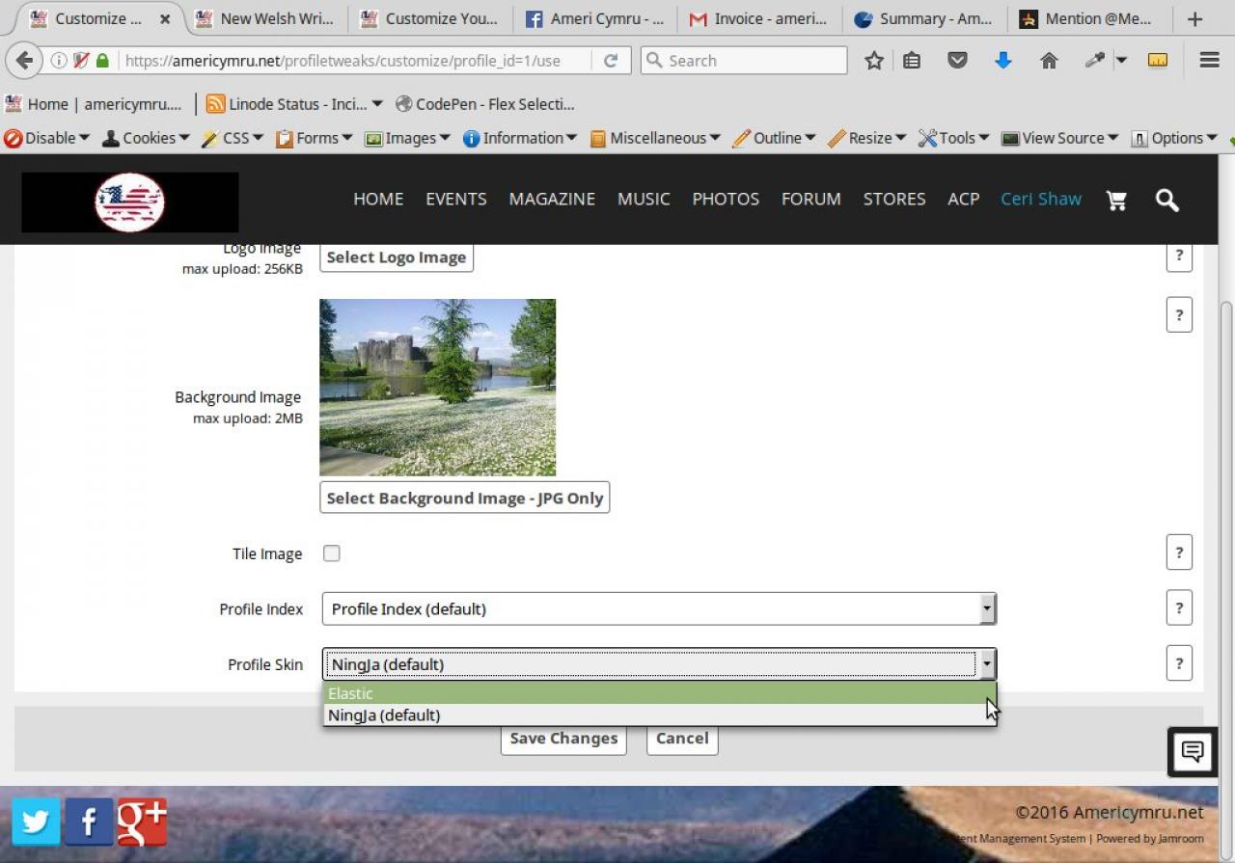Screen dimensions: 1235x863
Task: Switch to the Ameri Cymru Facebook tab
Action: point(595,18)
